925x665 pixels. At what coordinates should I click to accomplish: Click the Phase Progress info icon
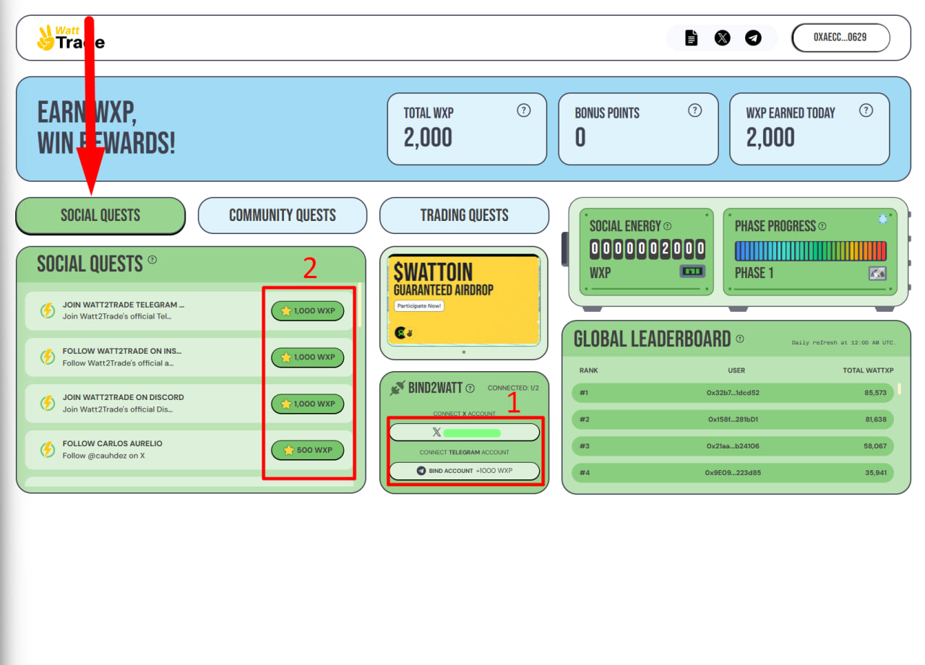click(x=822, y=226)
